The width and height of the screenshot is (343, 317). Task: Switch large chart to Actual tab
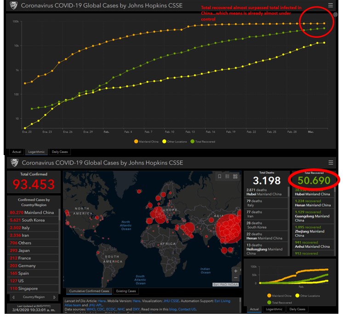(17, 152)
